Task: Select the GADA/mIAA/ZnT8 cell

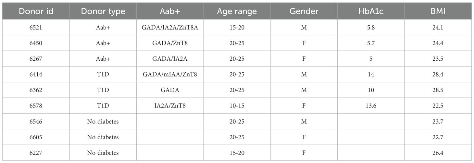Action: pyautogui.click(x=170, y=74)
